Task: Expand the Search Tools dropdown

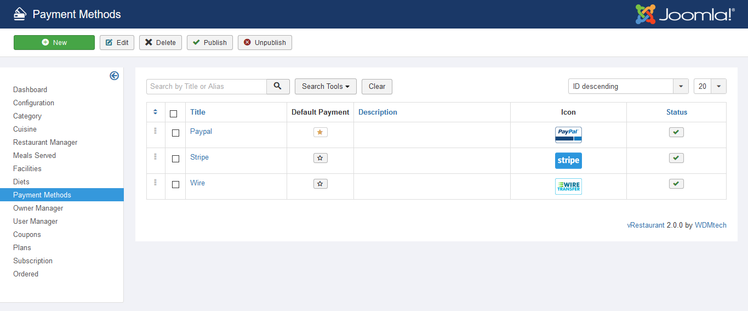Action: 326,86
